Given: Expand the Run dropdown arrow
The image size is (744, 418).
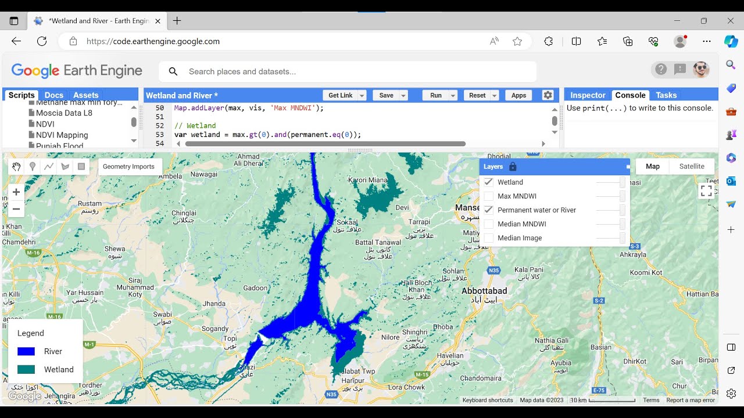Looking at the screenshot, I should point(453,96).
